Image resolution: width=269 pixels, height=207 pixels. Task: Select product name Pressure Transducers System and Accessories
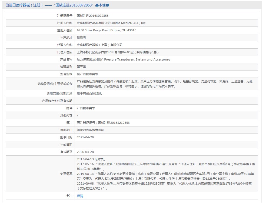(x=137, y=59)
